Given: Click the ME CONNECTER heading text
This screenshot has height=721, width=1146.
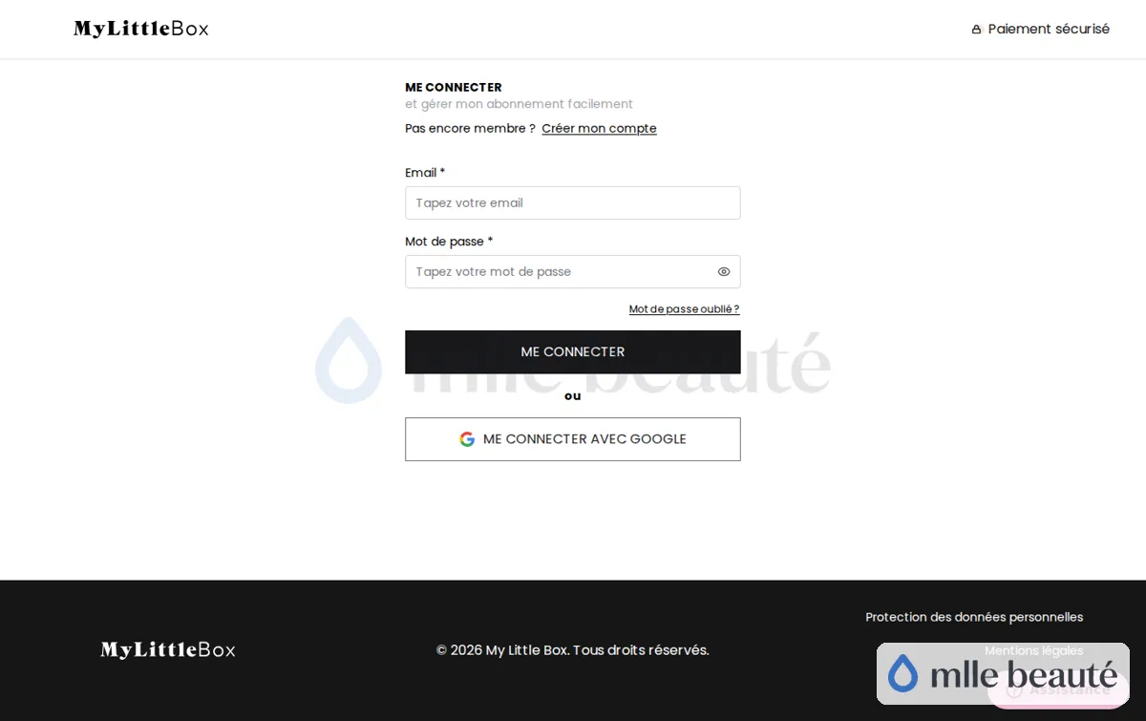Looking at the screenshot, I should 454,87.
